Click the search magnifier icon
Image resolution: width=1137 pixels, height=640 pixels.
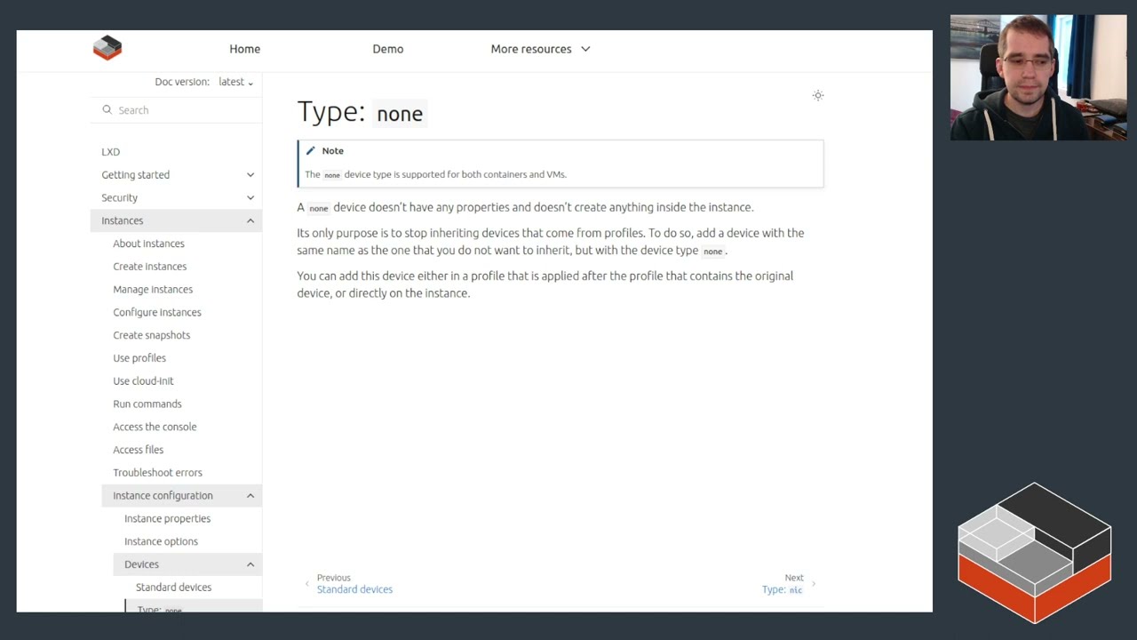click(107, 110)
